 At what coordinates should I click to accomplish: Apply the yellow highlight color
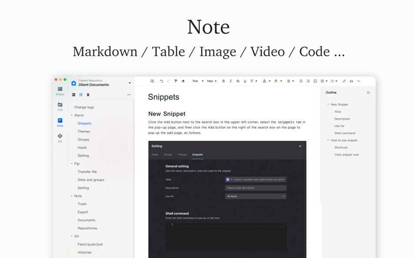(x=276, y=81)
